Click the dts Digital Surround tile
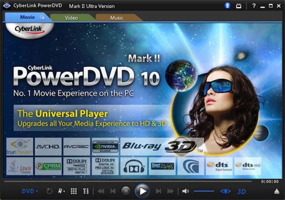The image size is (285, 200). (219, 166)
